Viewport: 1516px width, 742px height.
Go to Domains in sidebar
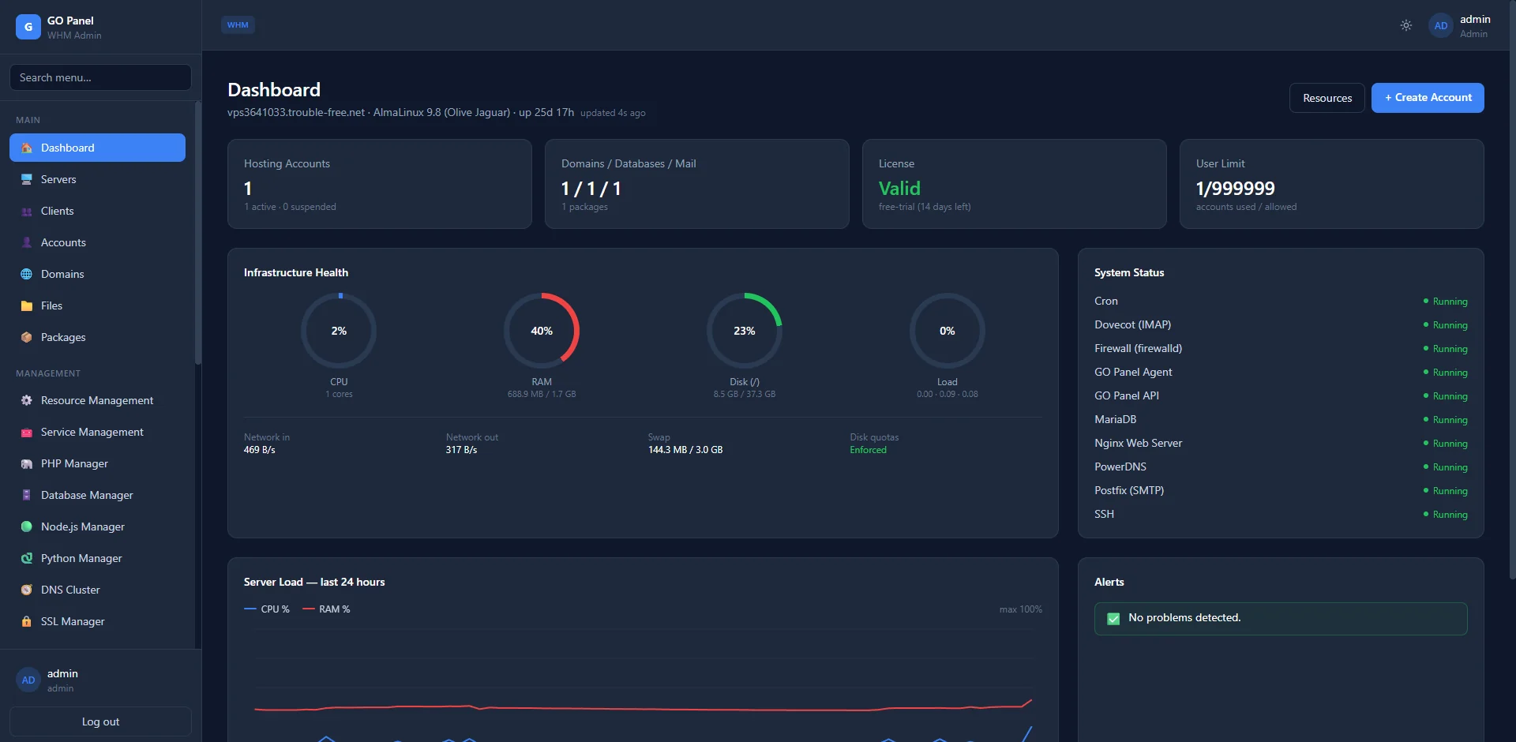point(97,274)
